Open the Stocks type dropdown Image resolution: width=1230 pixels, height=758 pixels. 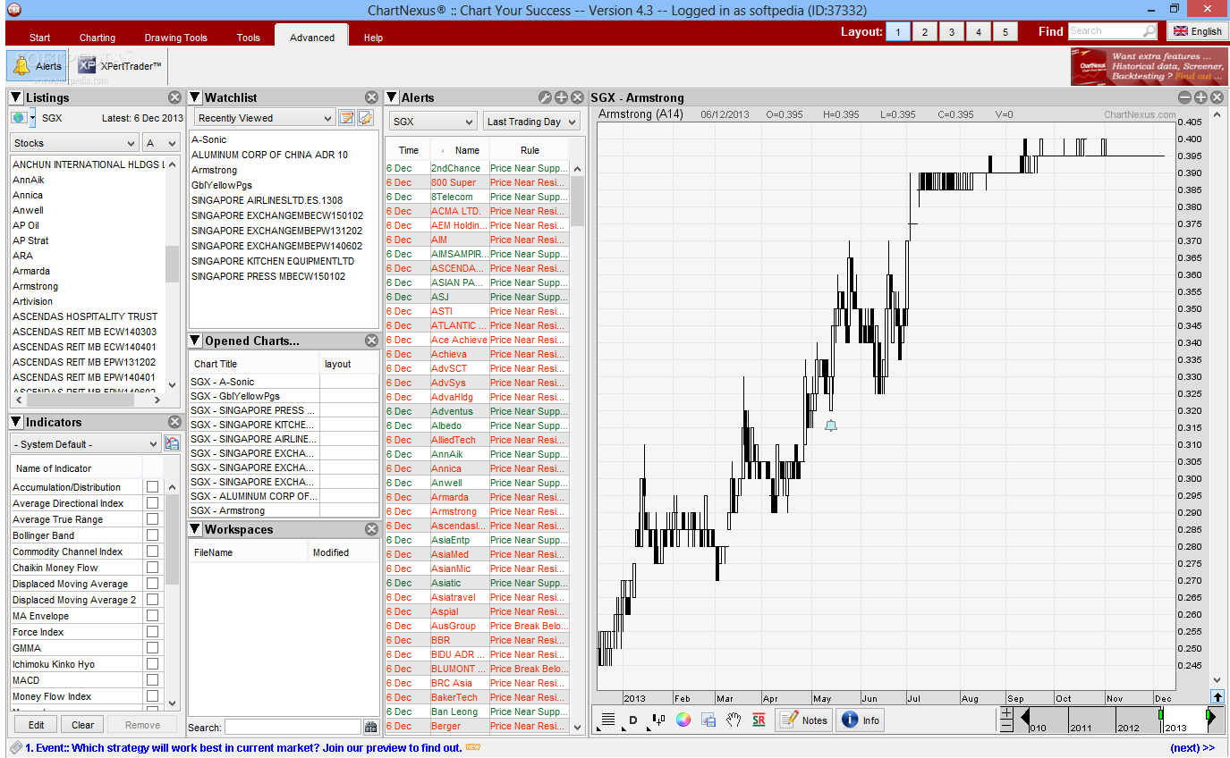click(74, 143)
